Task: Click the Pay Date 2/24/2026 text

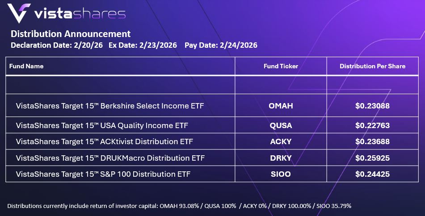Action: coord(221,45)
